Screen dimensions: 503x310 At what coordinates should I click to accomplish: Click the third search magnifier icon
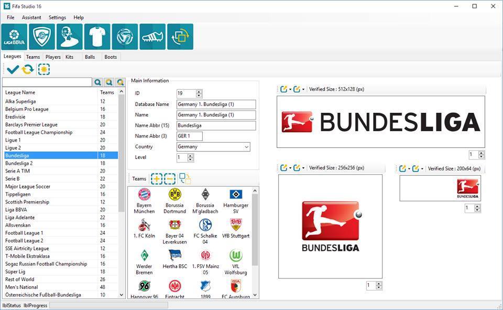coord(121,82)
